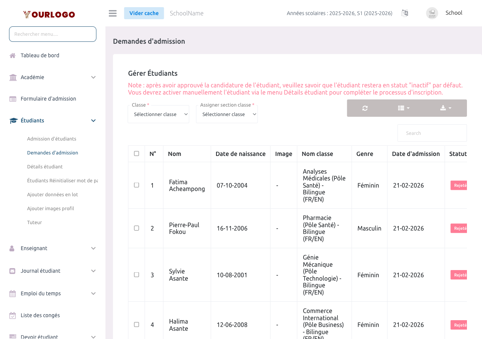Open the Admission d'étudiants link

[x=52, y=139]
